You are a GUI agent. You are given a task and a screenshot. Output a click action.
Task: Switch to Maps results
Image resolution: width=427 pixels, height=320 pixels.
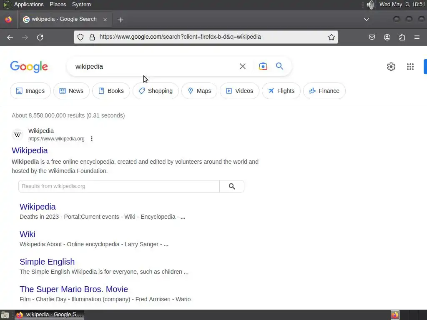(x=199, y=91)
